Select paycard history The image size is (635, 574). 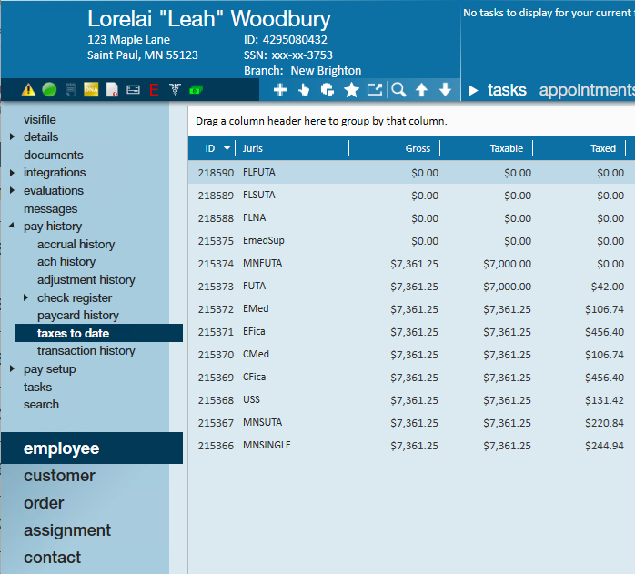77,315
